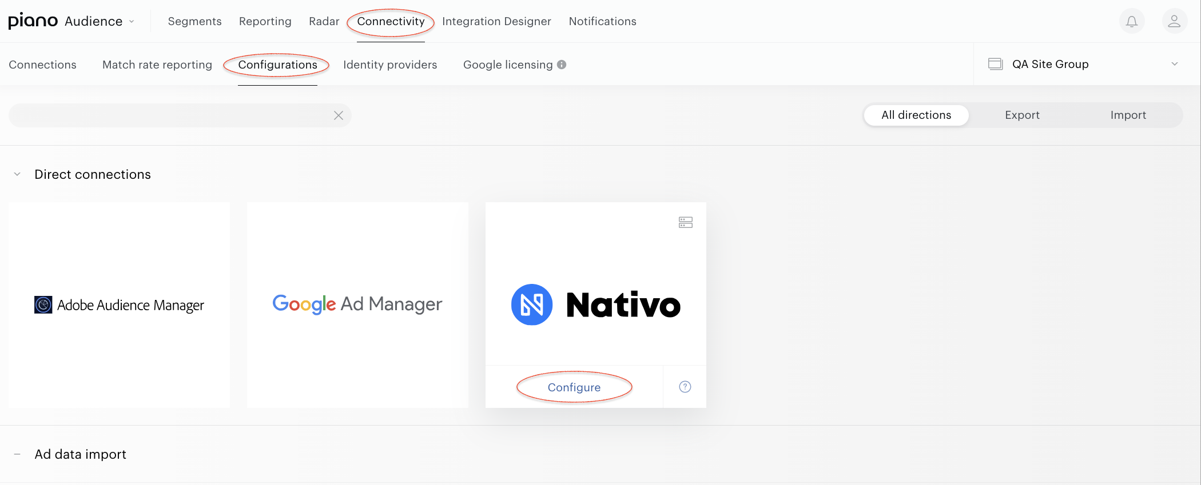Viewport: 1201px width, 485px height.
Task: Open the Google Ad Manager card
Action: [357, 304]
